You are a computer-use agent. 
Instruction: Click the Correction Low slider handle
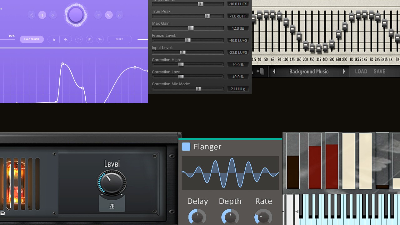(x=181, y=77)
